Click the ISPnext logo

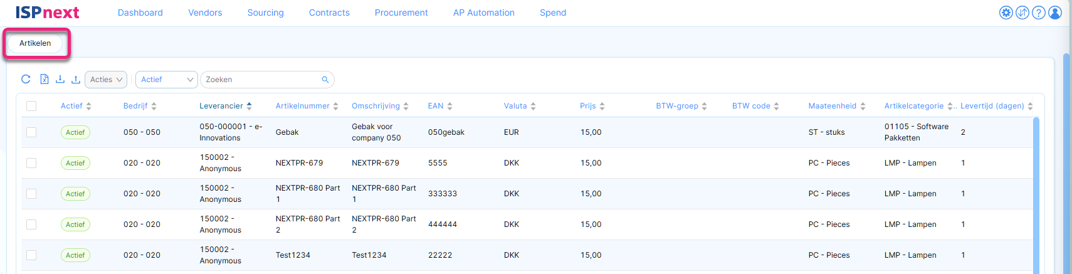tap(47, 13)
